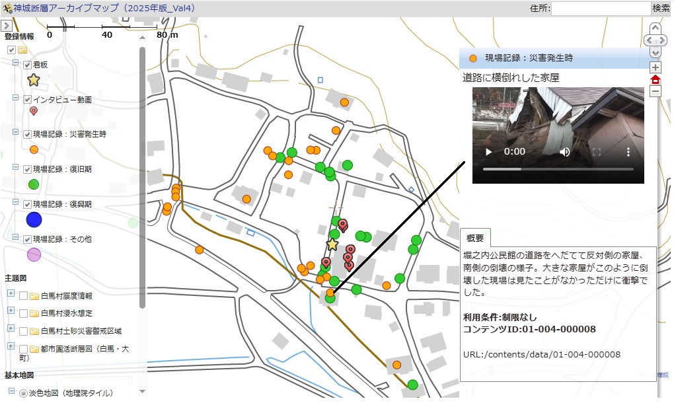Viewport: 674px width, 407px height.
Task: Mute the disaster video audio
Action: 564,151
